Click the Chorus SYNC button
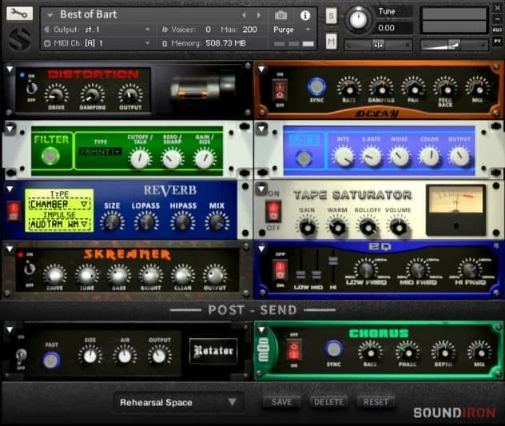The width and height of the screenshot is (505, 426). pos(334,349)
